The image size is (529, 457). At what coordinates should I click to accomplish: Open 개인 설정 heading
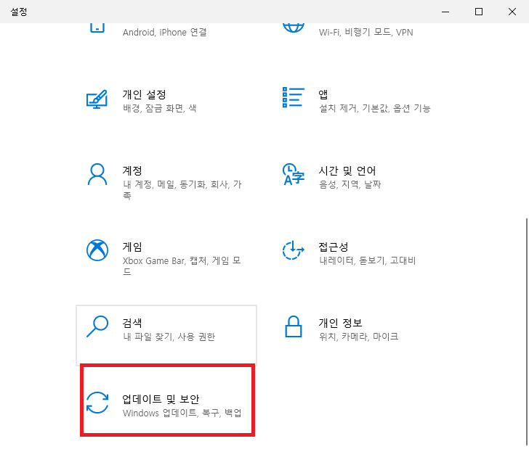(144, 94)
